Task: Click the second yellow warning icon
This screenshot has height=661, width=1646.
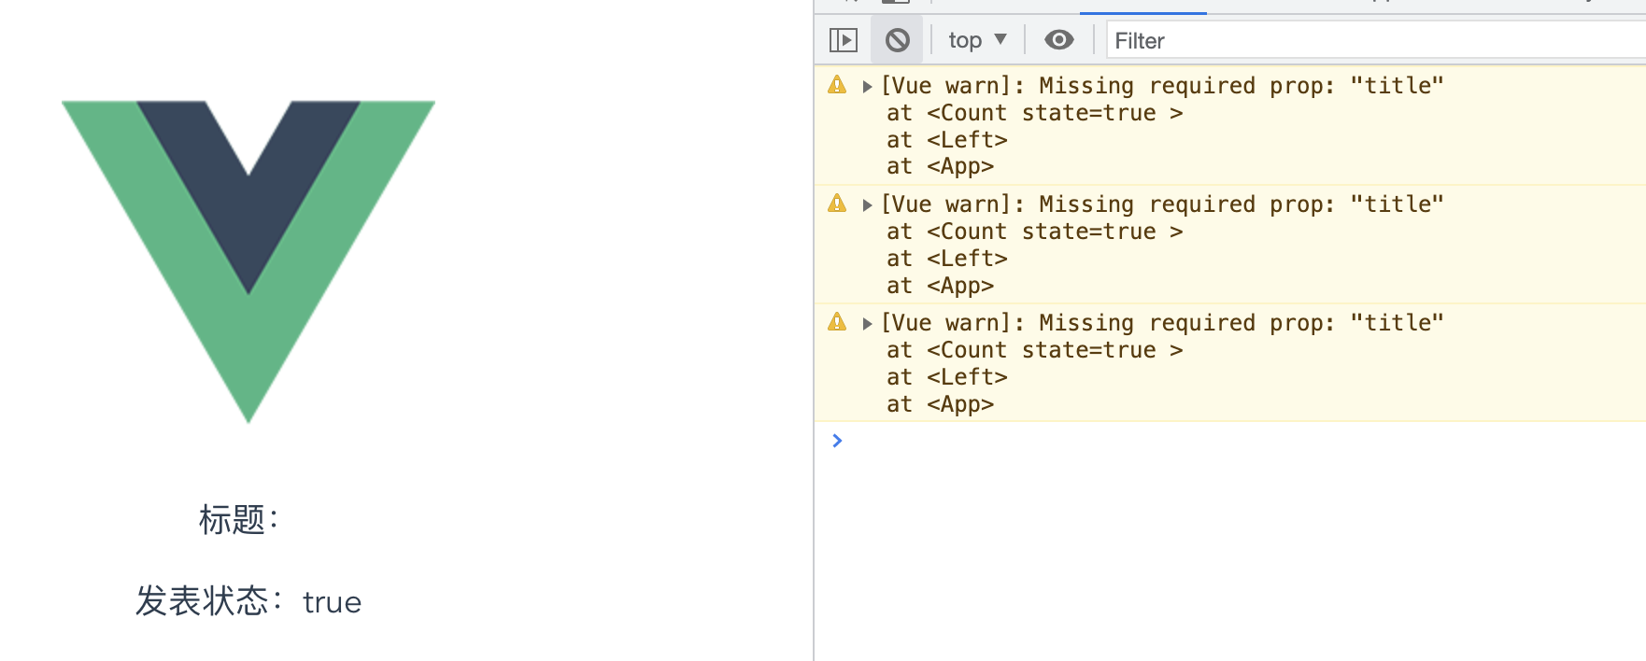Action: (x=837, y=204)
